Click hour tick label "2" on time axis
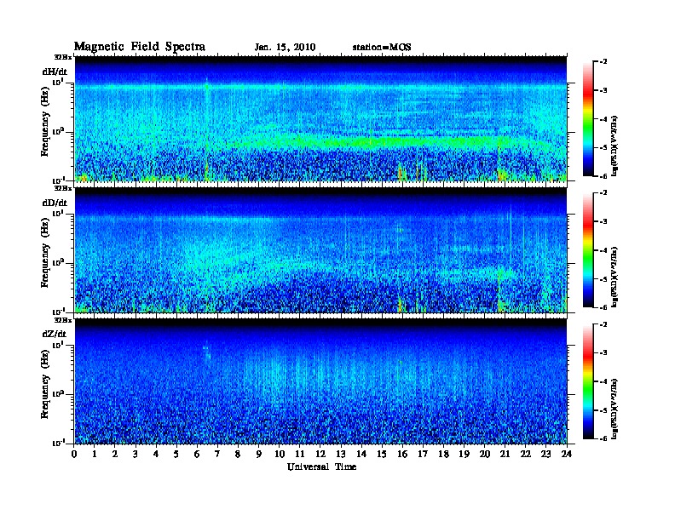Image resolution: width=675 pixels, height=521 pixels. (x=115, y=454)
